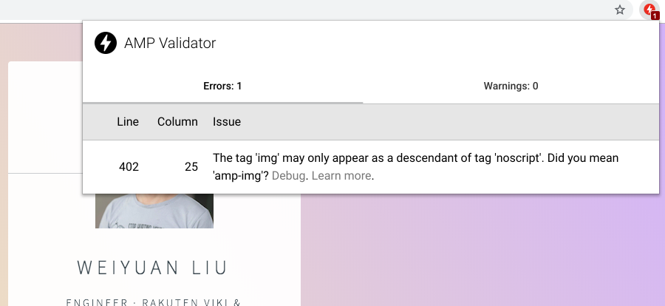Click the Line column header
Screen dimensions: 665x306
point(128,122)
